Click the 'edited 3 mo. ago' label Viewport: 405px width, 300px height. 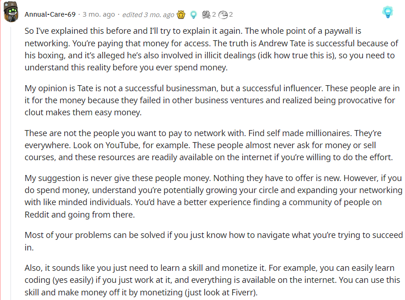[x=148, y=15]
